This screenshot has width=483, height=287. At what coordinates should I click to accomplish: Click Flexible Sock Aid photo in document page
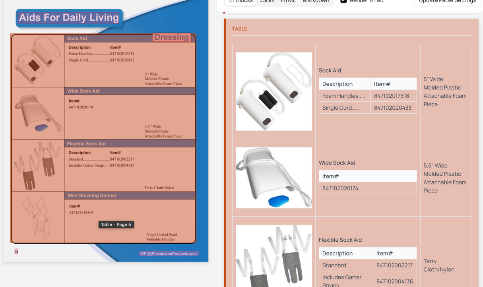pyautogui.click(x=38, y=166)
